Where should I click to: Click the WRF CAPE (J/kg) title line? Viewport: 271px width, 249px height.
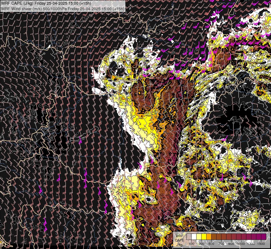click(46, 3)
